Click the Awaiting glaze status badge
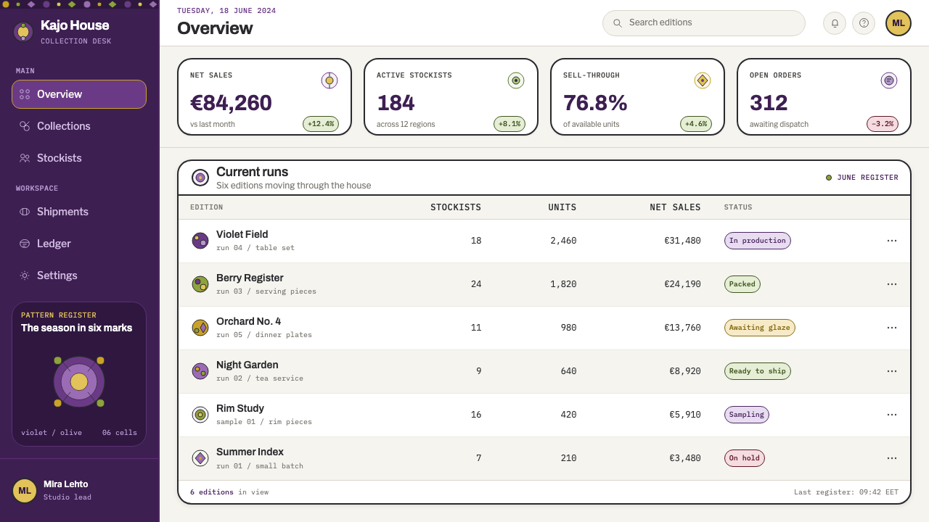 [760, 328]
